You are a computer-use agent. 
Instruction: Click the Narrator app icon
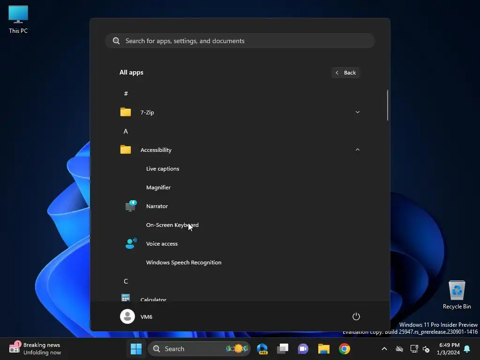(x=131, y=206)
